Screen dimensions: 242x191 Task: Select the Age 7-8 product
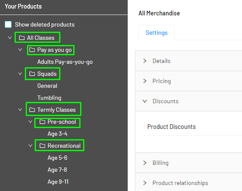pyautogui.click(x=57, y=170)
